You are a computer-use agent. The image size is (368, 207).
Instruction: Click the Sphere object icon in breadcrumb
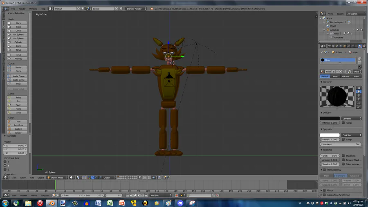333,52
